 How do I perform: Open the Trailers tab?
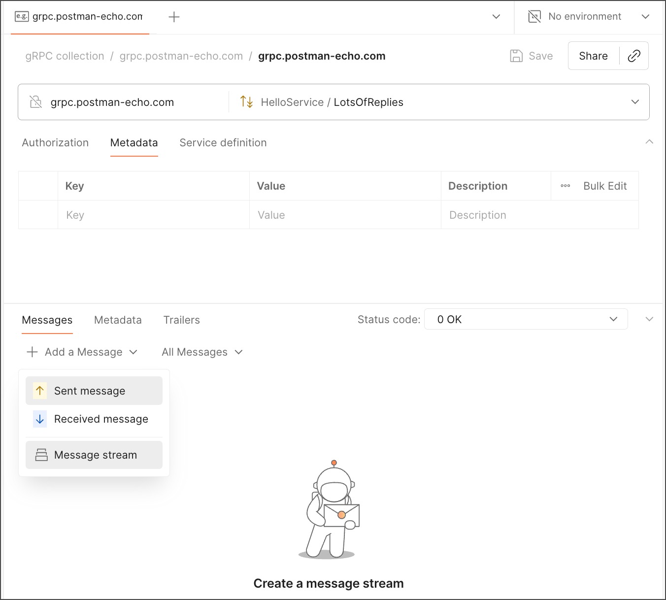coord(181,320)
